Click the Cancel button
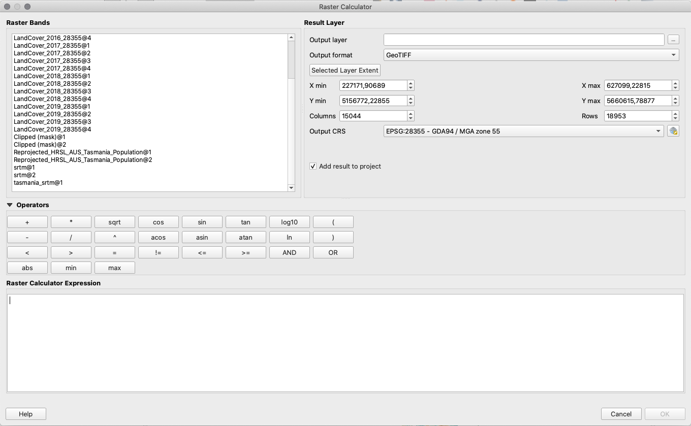 (x=621, y=414)
